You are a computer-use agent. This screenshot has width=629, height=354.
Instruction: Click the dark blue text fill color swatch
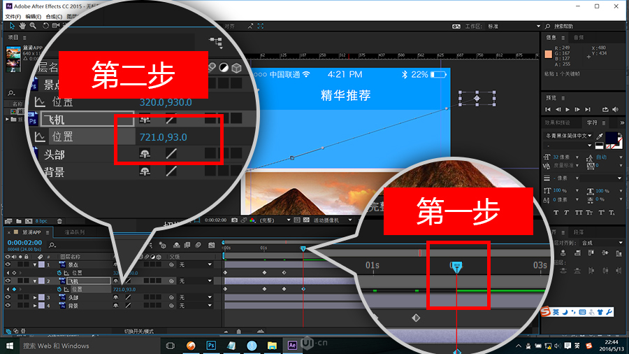(x=614, y=138)
